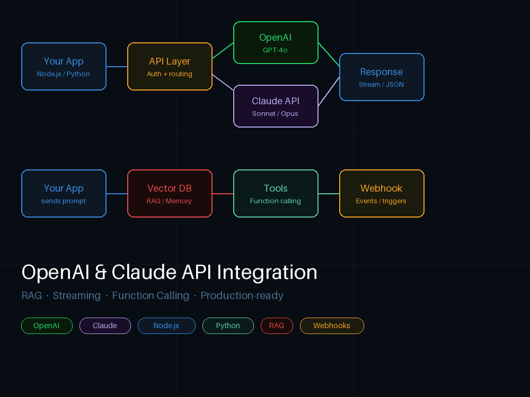The image size is (530, 397).
Task: Click the RAG tag pill
Action: click(277, 326)
